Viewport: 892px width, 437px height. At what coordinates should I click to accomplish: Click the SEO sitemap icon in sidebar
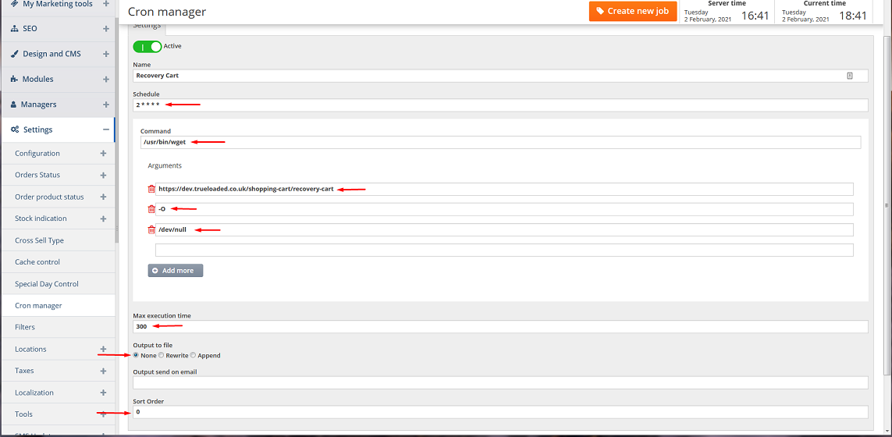(x=15, y=29)
